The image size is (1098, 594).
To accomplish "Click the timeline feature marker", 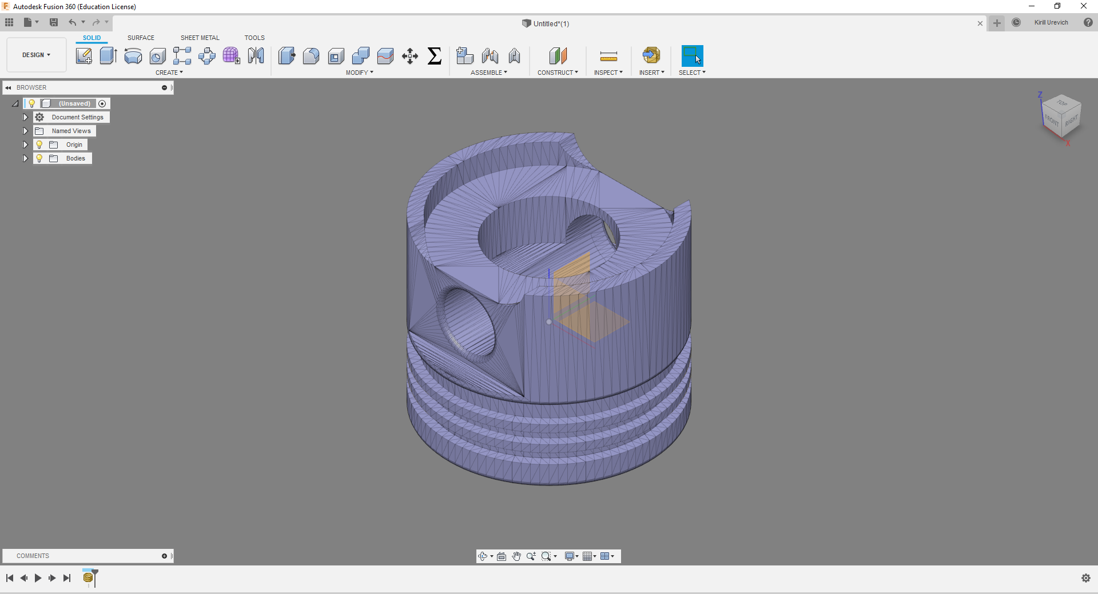I will click(x=88, y=578).
